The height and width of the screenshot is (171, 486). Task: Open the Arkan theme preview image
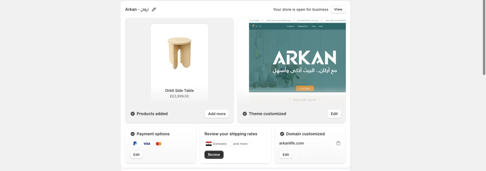pos(297,57)
